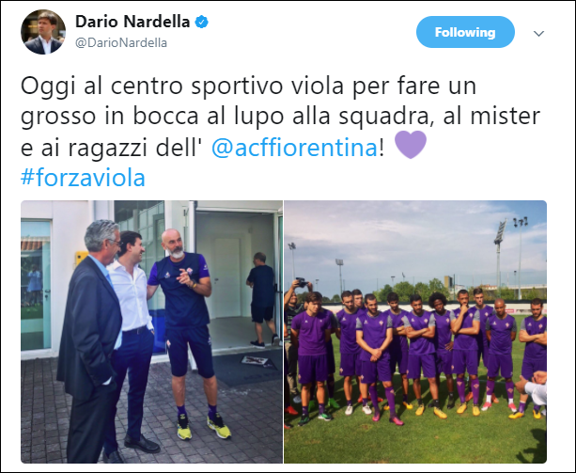The height and width of the screenshot is (473, 576).
Task: Open the left photo with three men
Action: tap(151, 332)
